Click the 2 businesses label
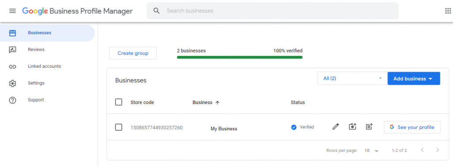 tap(191, 50)
